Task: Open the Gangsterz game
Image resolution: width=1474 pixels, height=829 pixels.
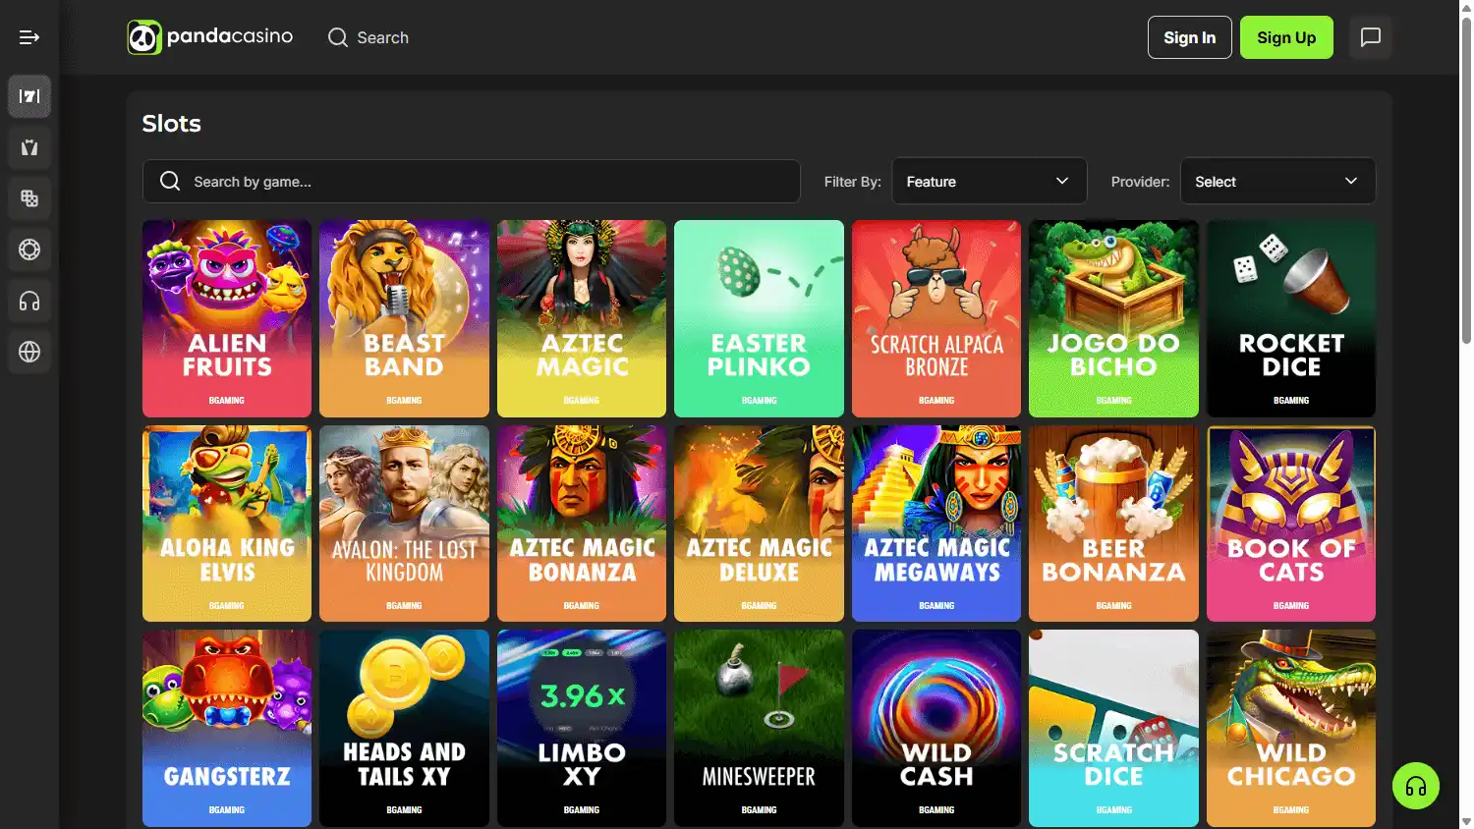Action: (x=227, y=728)
